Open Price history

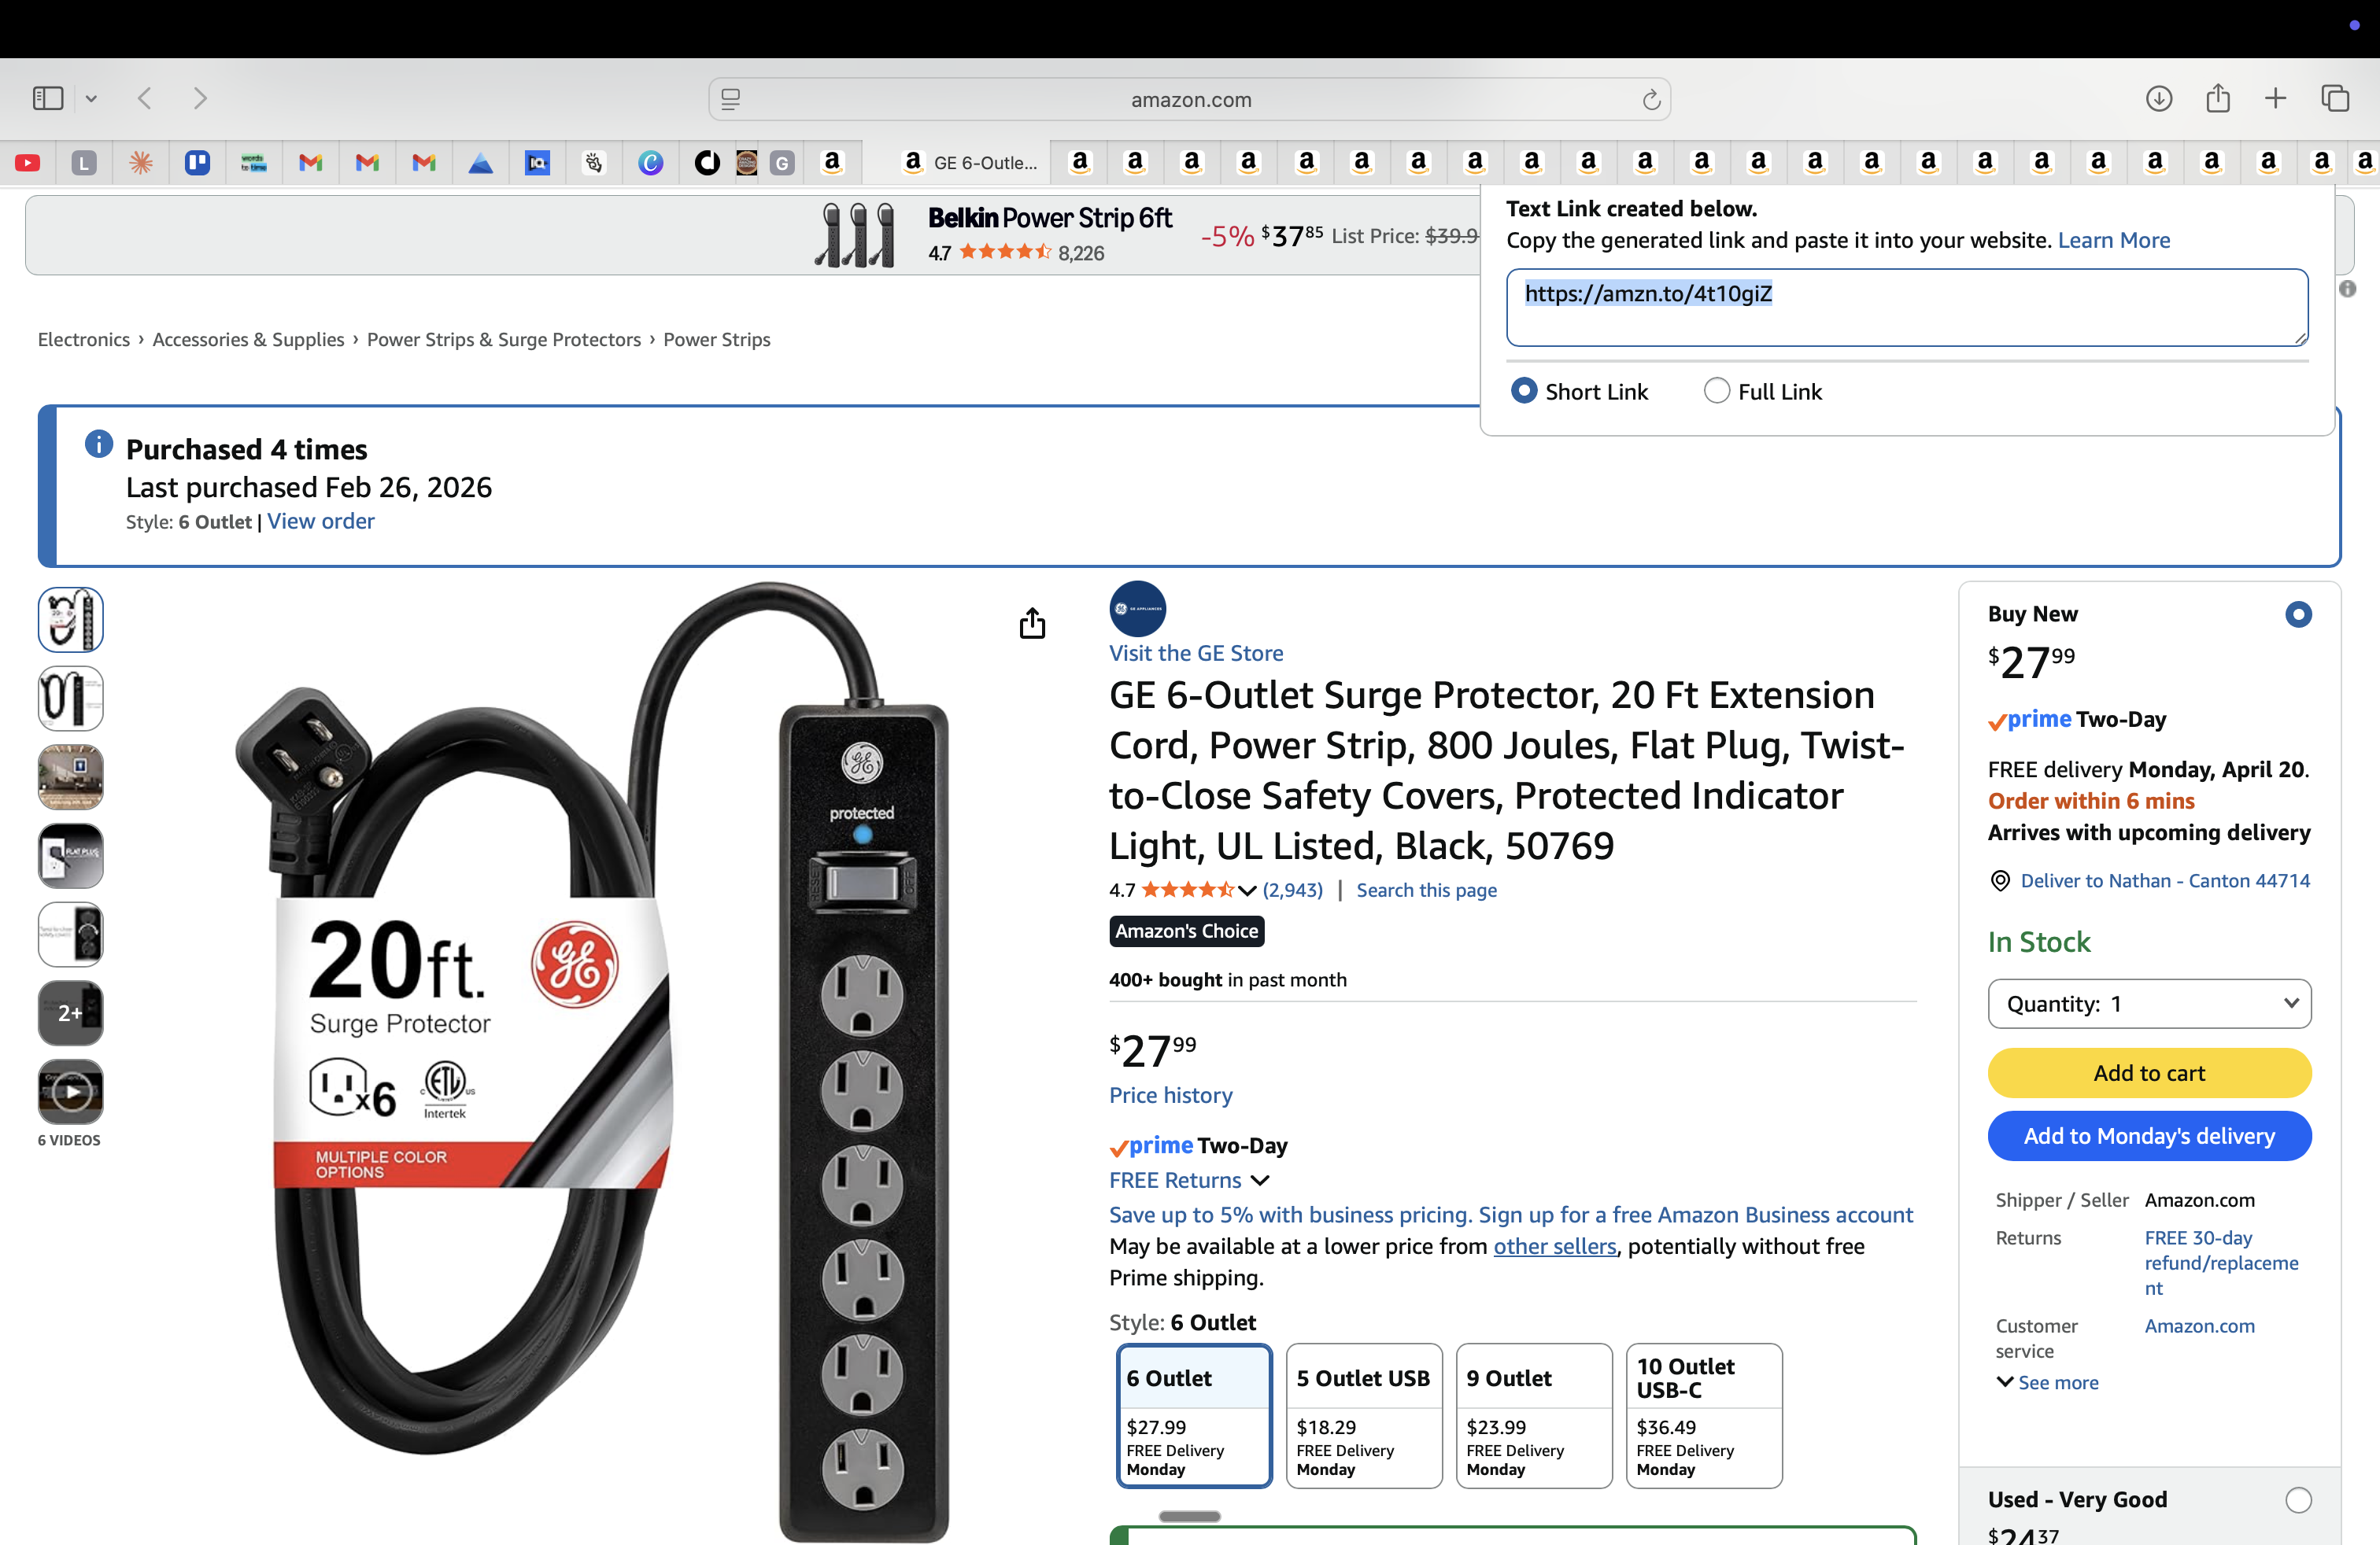tap(1170, 1095)
